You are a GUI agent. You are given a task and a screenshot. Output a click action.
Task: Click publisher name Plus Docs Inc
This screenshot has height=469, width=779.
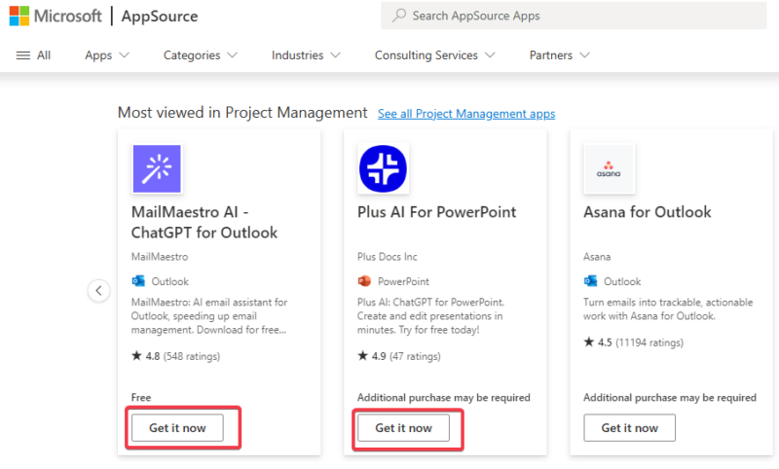tap(387, 257)
